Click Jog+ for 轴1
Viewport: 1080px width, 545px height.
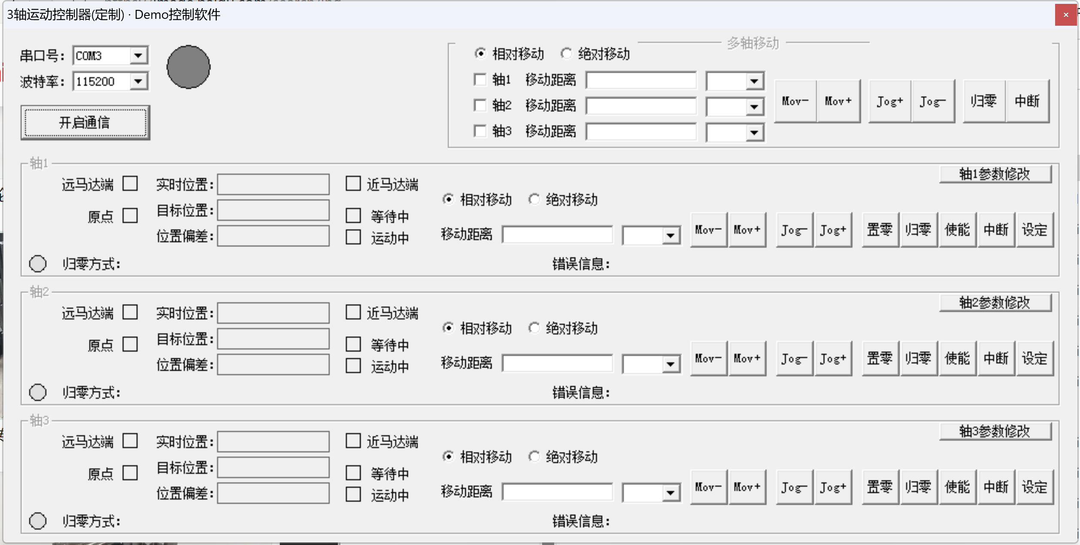833,230
